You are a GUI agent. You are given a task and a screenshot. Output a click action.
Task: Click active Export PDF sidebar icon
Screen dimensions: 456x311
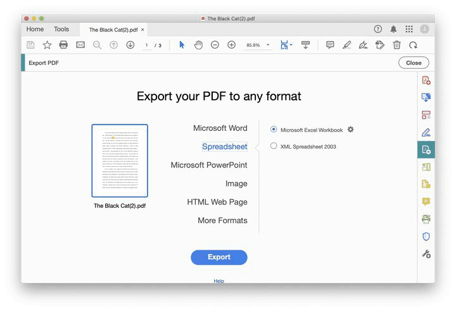(x=426, y=150)
